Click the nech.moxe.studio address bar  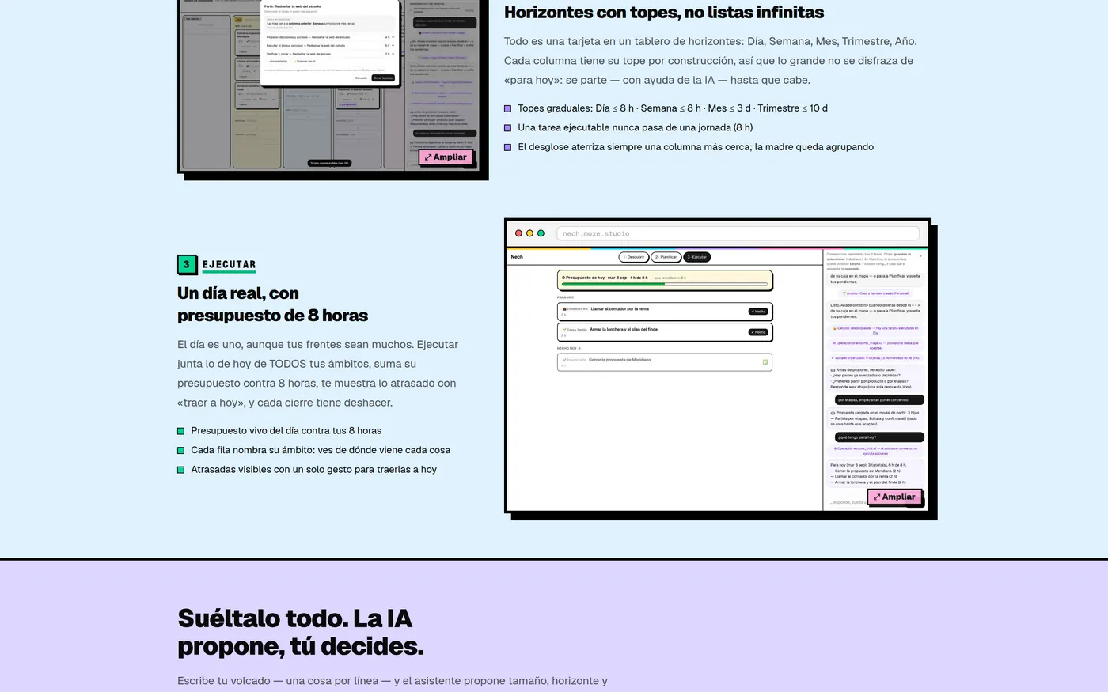[738, 233]
